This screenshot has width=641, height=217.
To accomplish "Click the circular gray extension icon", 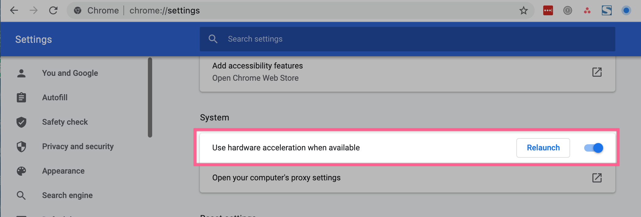I will (567, 11).
